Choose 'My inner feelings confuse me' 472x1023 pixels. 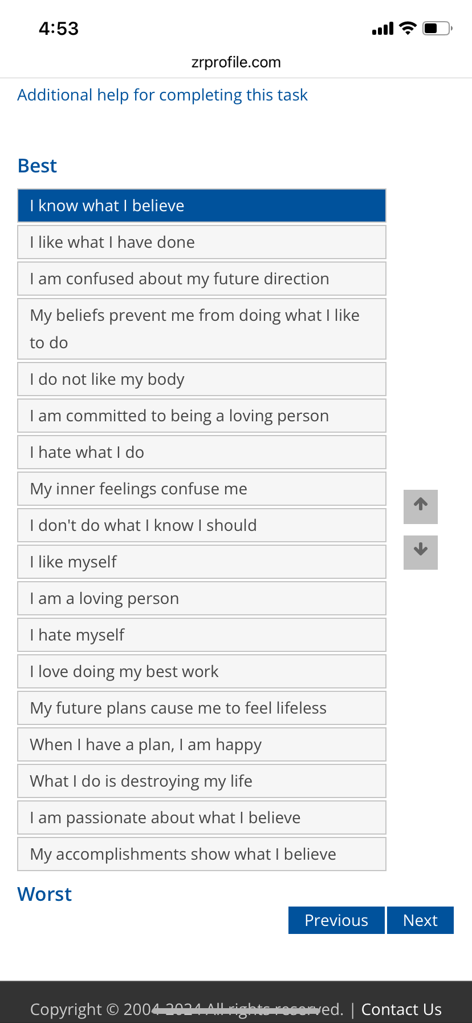click(201, 489)
